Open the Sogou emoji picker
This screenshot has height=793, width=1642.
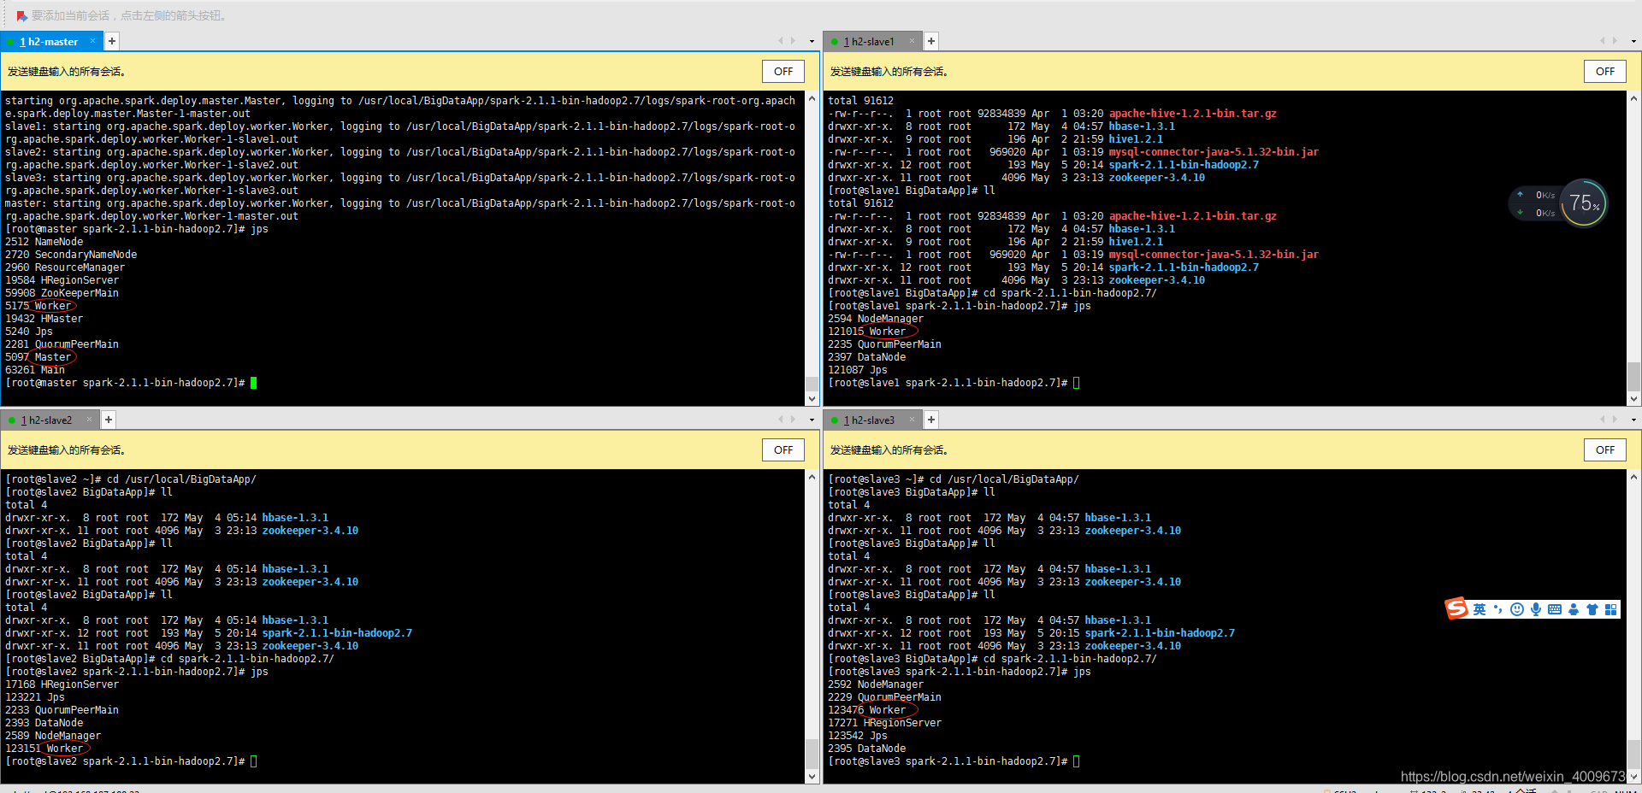1516,609
